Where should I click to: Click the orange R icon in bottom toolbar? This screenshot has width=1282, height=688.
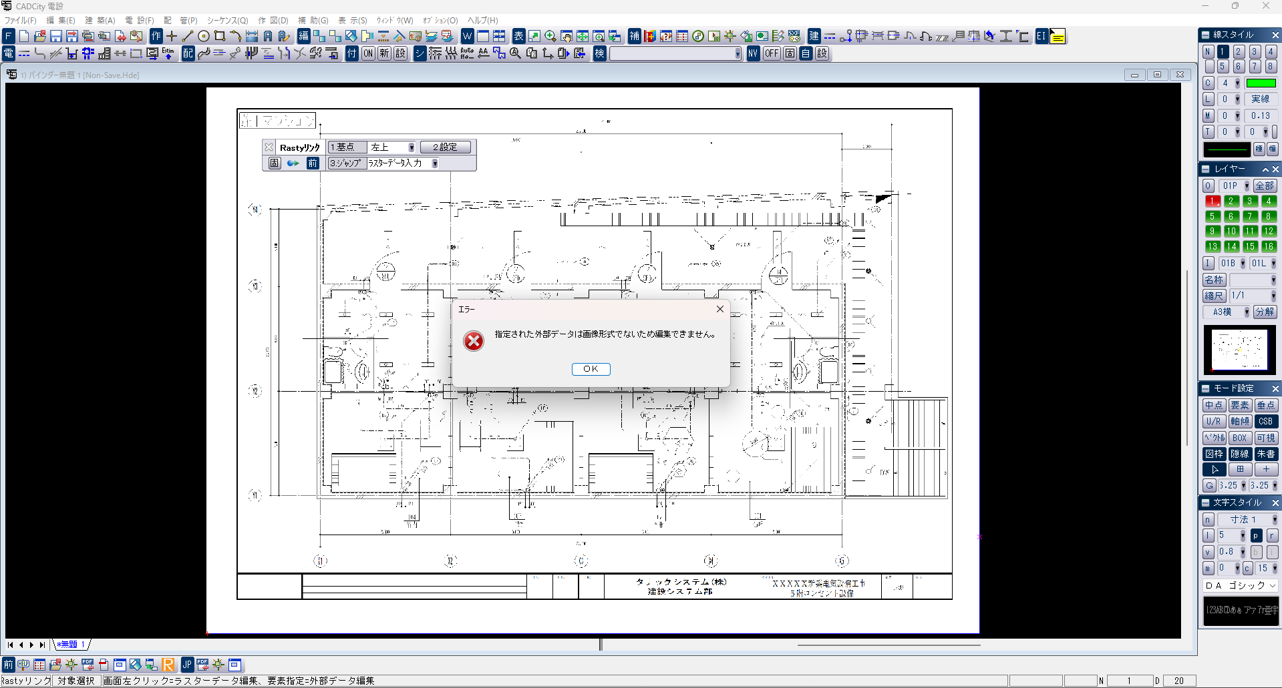(x=168, y=665)
